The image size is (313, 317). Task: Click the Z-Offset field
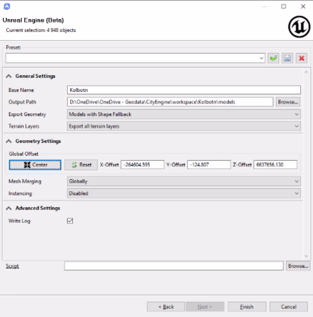(x=275, y=165)
